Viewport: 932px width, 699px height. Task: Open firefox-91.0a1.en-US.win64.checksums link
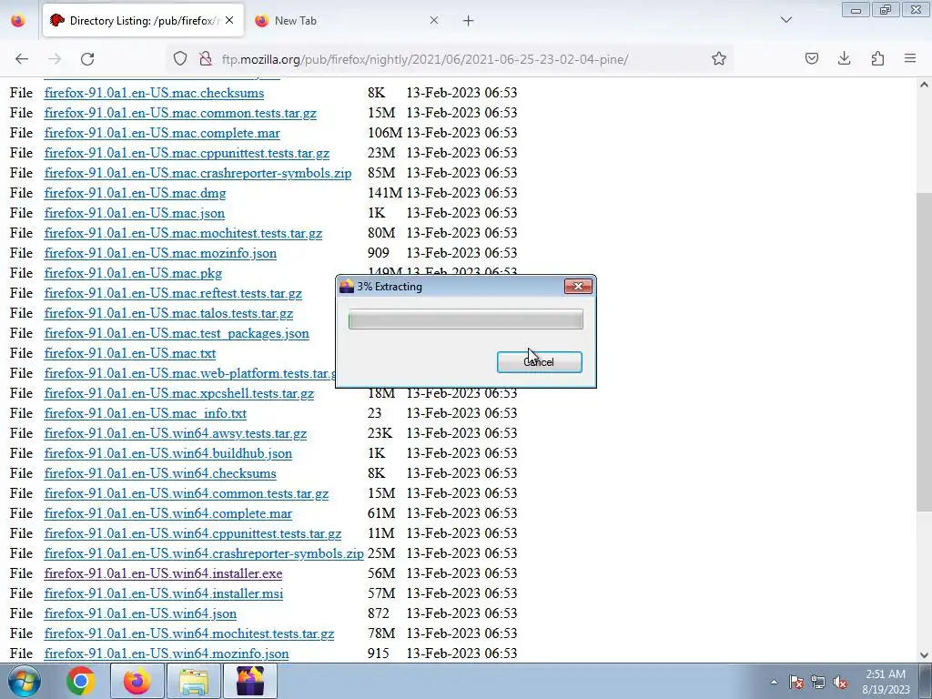(x=160, y=473)
